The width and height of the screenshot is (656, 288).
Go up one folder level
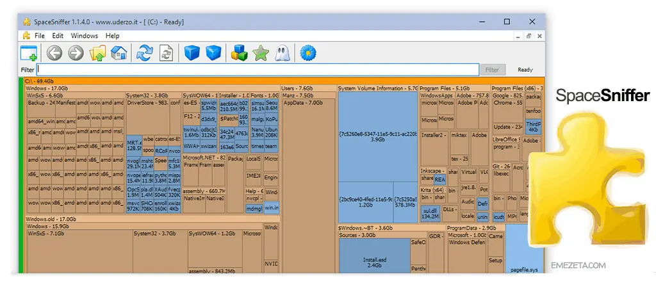(98, 53)
